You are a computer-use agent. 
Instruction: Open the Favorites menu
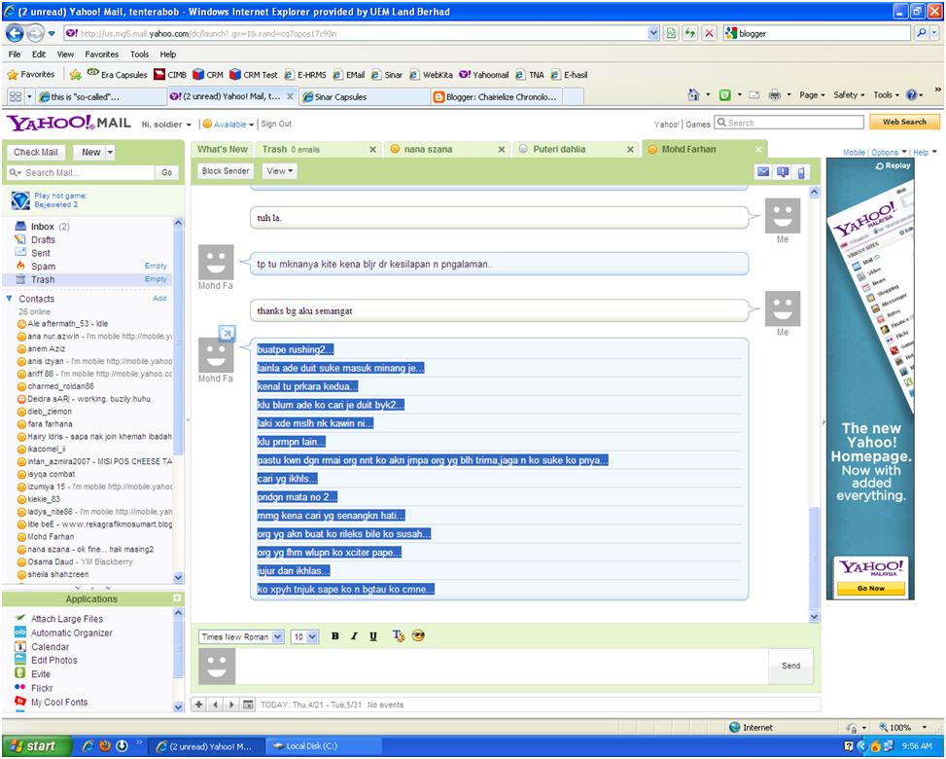[101, 54]
